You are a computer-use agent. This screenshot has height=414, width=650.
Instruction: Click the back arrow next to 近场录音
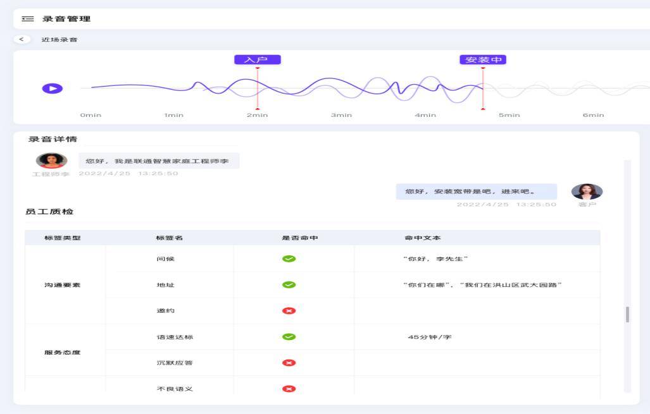pos(22,40)
